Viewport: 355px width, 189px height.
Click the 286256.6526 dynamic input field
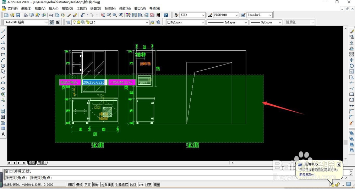tap(95, 82)
